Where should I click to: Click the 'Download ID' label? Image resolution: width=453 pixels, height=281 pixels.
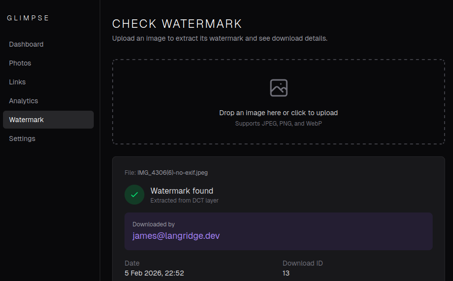303,263
